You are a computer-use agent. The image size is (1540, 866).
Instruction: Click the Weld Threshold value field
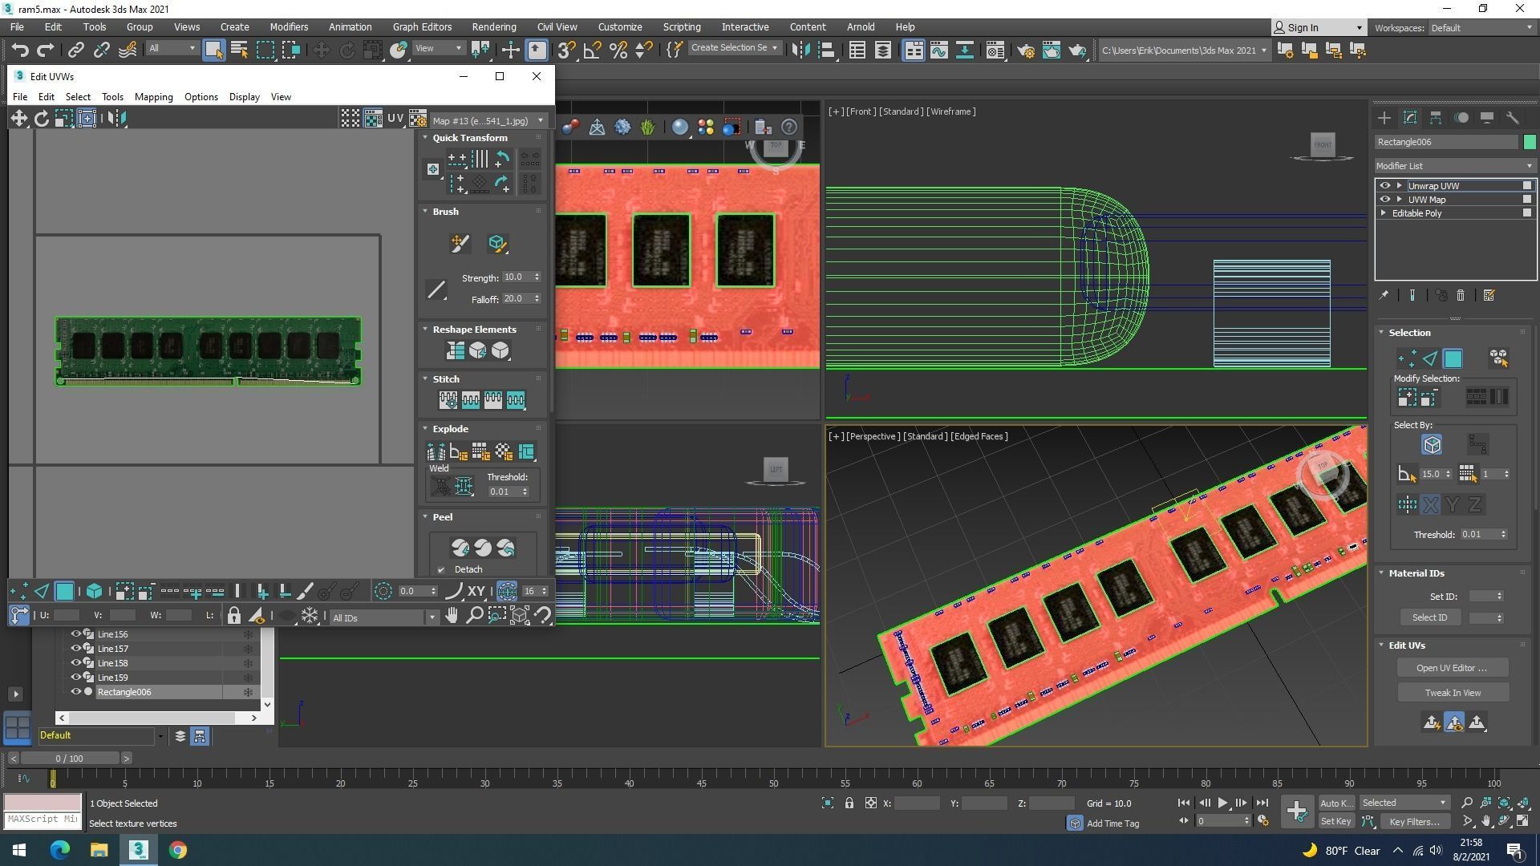504,492
